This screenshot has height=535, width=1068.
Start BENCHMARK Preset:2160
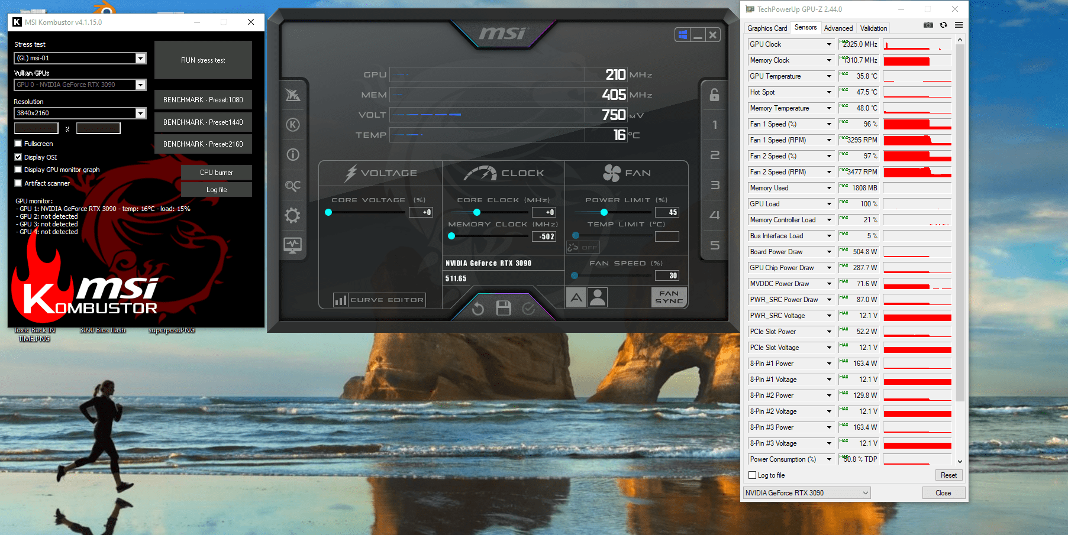tap(203, 144)
